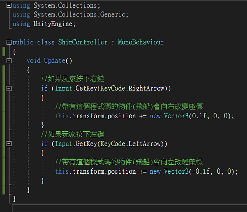Click the first Input.GetKey call
The height and width of the screenshot is (212, 247).
(x=76, y=89)
